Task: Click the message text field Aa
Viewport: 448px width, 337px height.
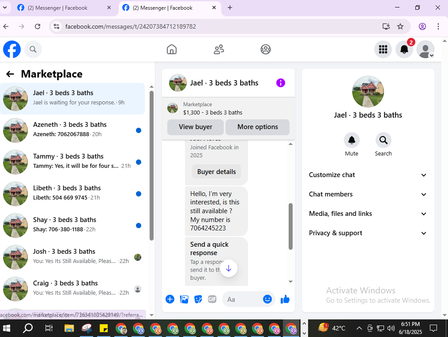Action: [243, 300]
